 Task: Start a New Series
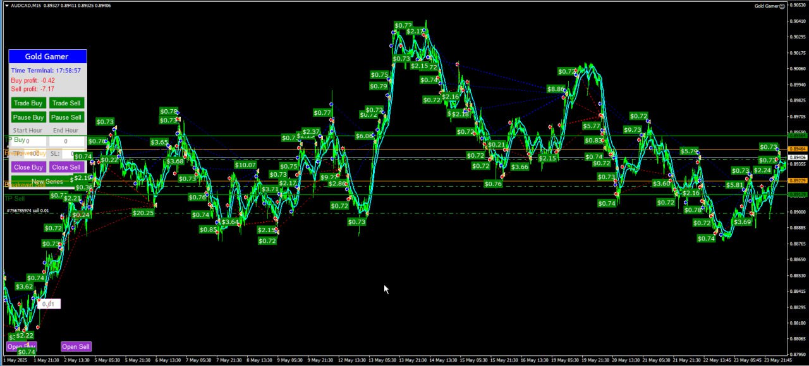[x=47, y=182]
